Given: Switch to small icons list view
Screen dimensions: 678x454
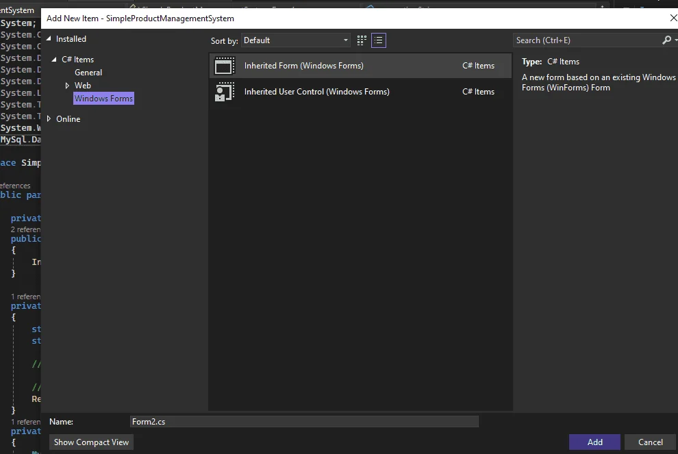Looking at the screenshot, I should [x=378, y=40].
